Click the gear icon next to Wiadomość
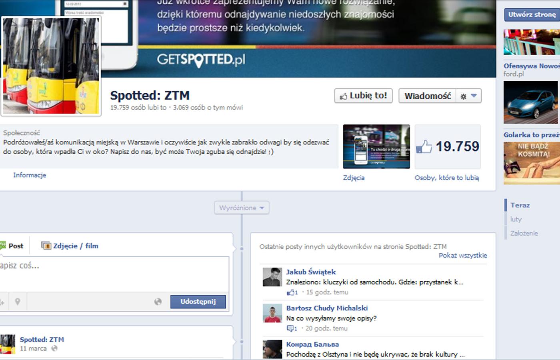Screen dimensions: 560x360 [463, 96]
